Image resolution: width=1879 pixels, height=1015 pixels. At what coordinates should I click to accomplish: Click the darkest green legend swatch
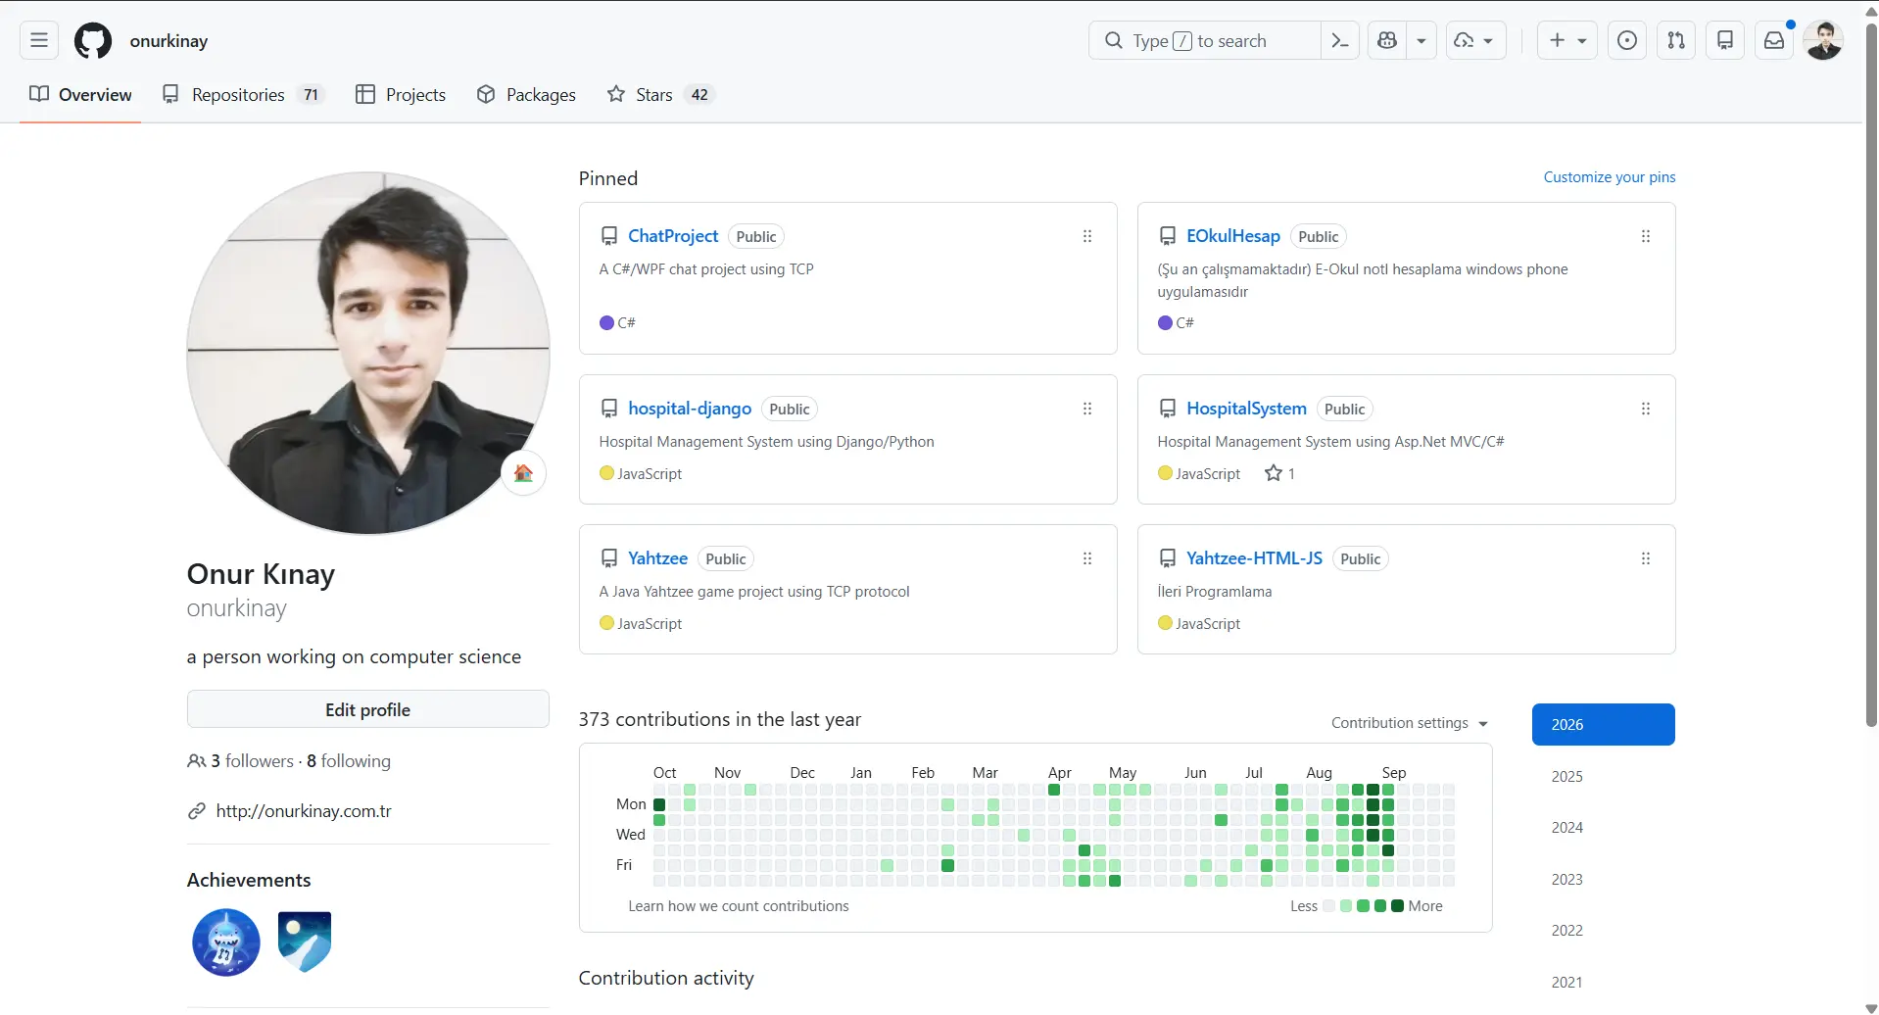pyautogui.click(x=1397, y=906)
